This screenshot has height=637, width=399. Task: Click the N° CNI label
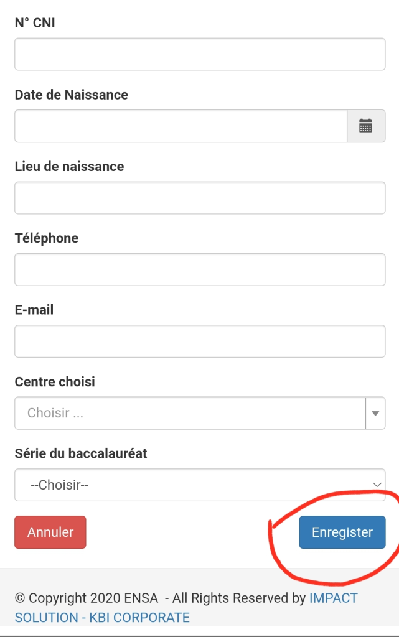[x=35, y=23]
